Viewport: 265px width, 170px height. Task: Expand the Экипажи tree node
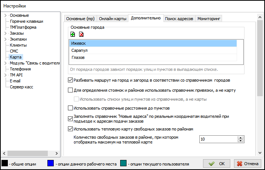(x=5, y=39)
